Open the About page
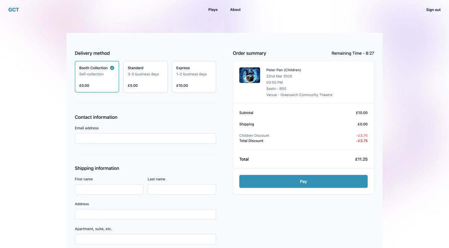Viewport: 449px width, 248px height. pyautogui.click(x=236, y=9)
